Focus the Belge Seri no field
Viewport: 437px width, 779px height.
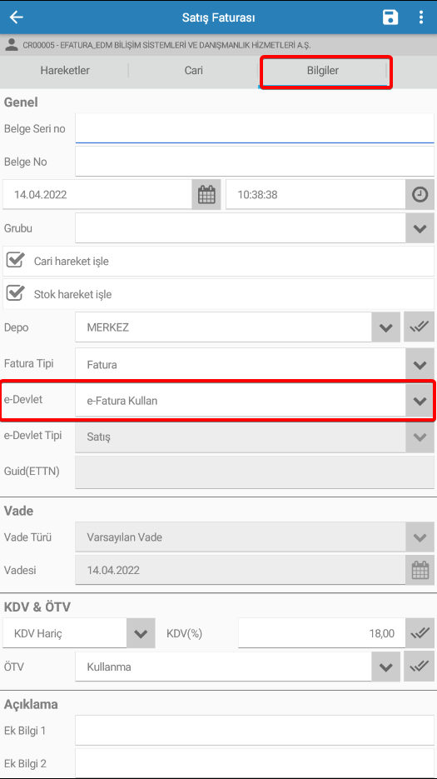pos(255,128)
